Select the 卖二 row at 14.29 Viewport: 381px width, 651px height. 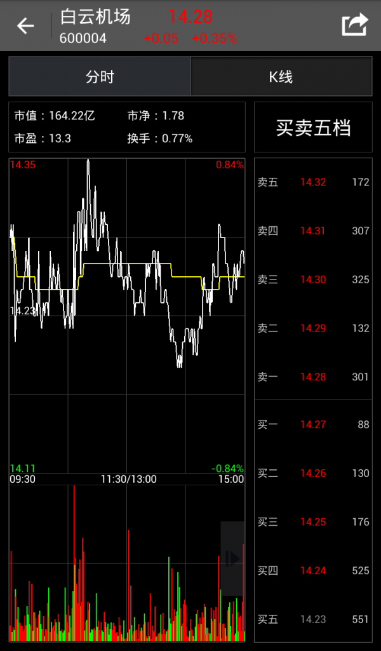pyautogui.click(x=313, y=328)
